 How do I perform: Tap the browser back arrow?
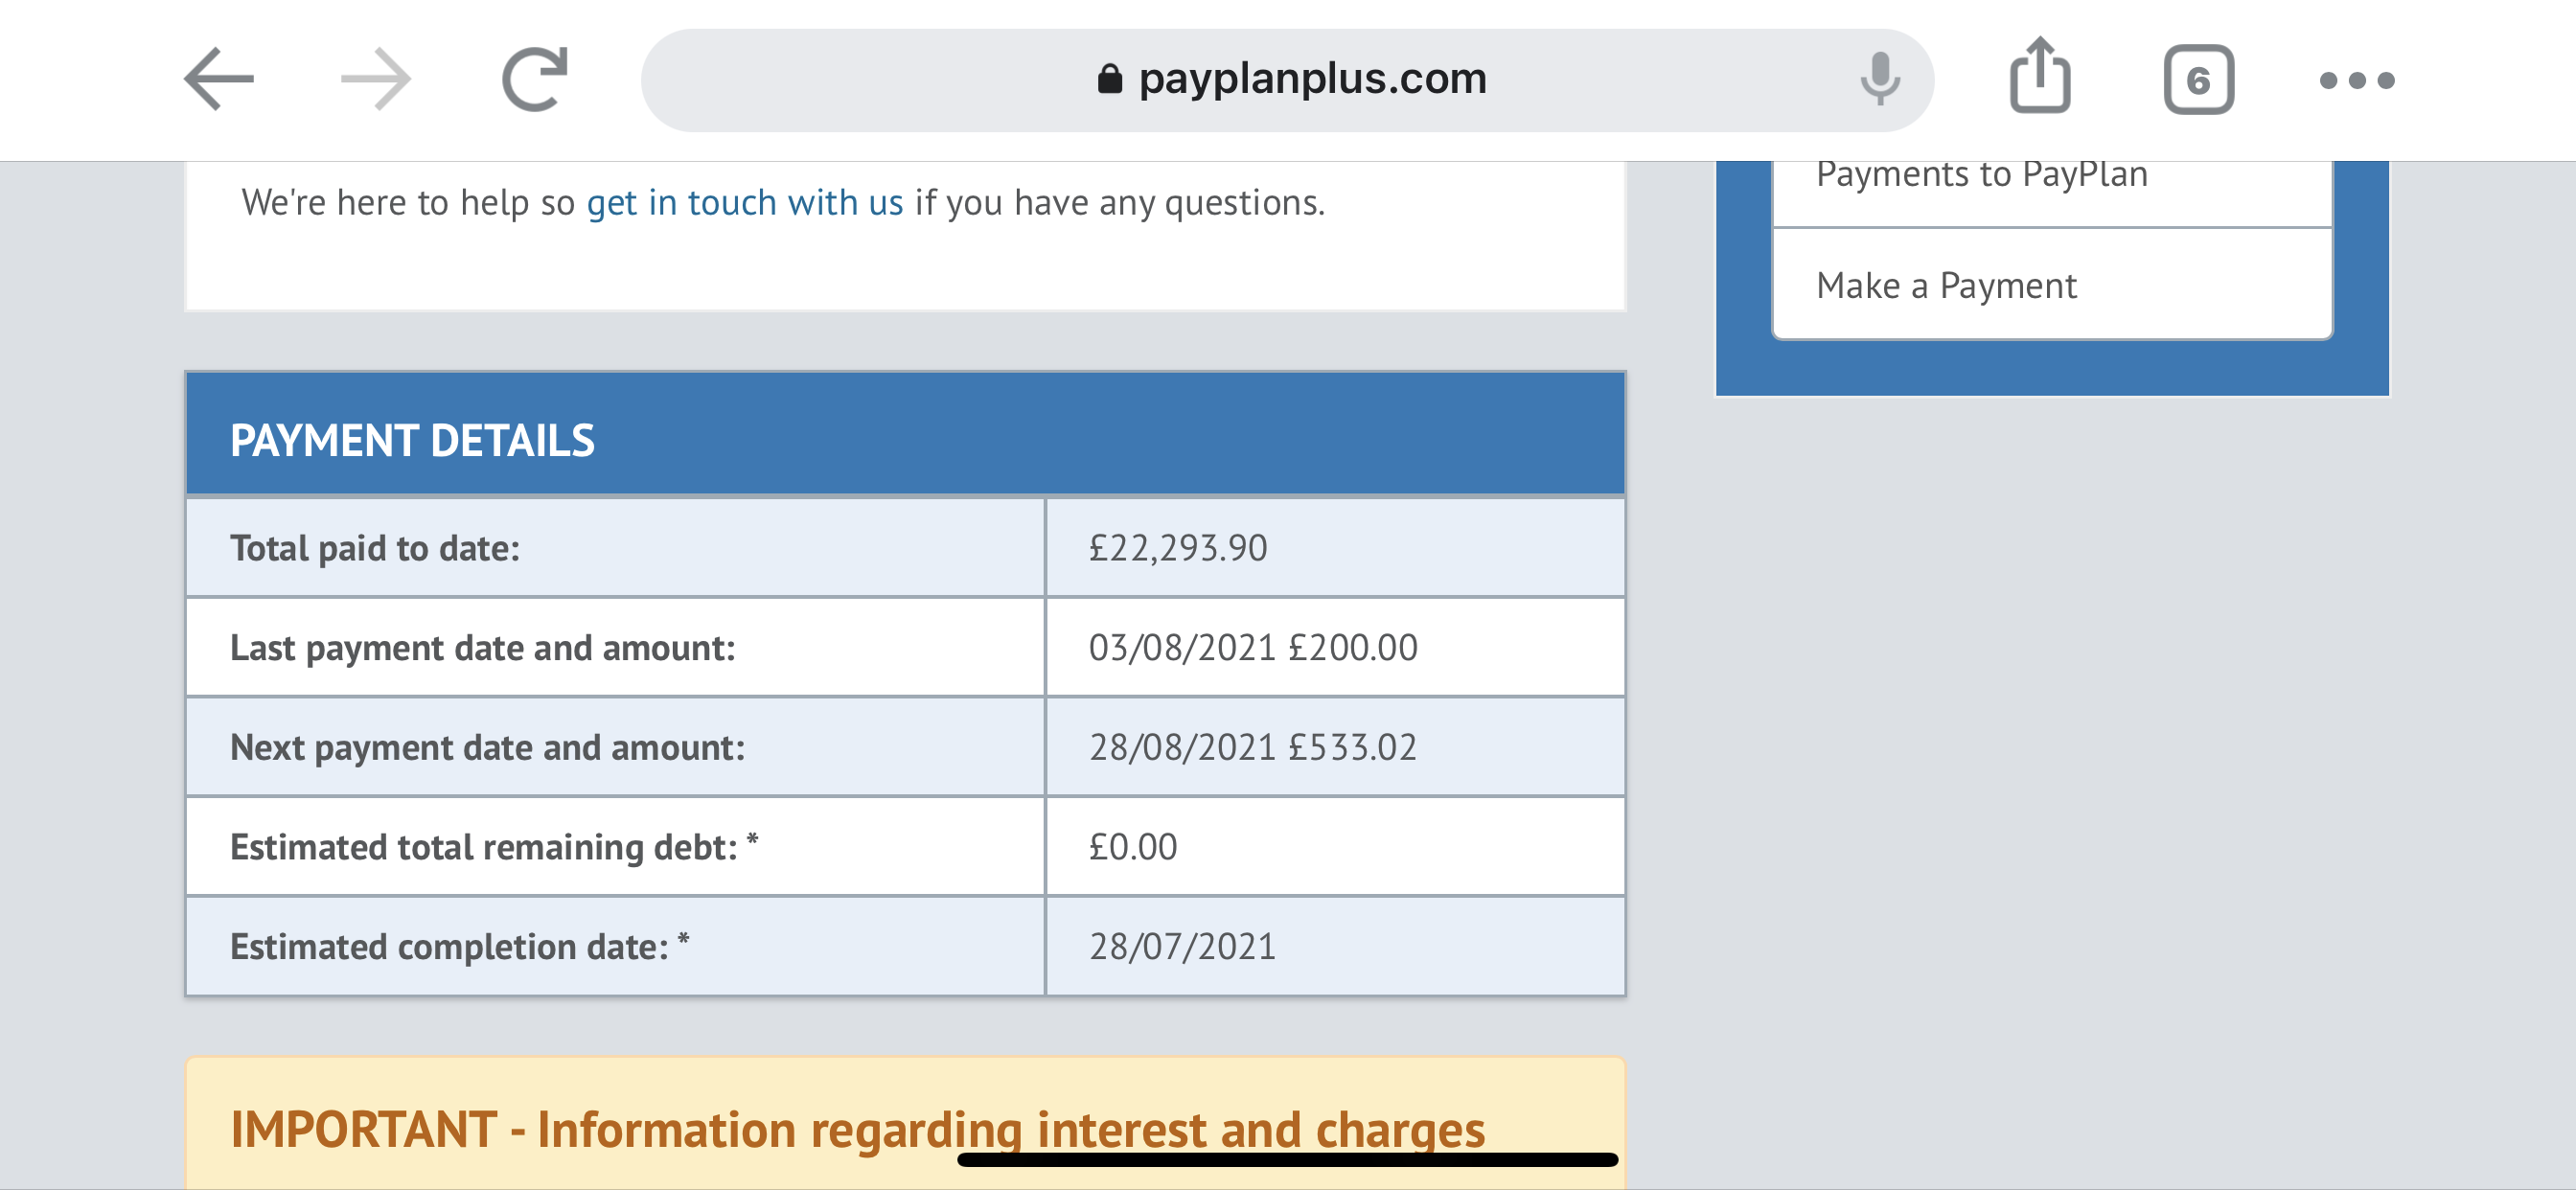tap(219, 79)
